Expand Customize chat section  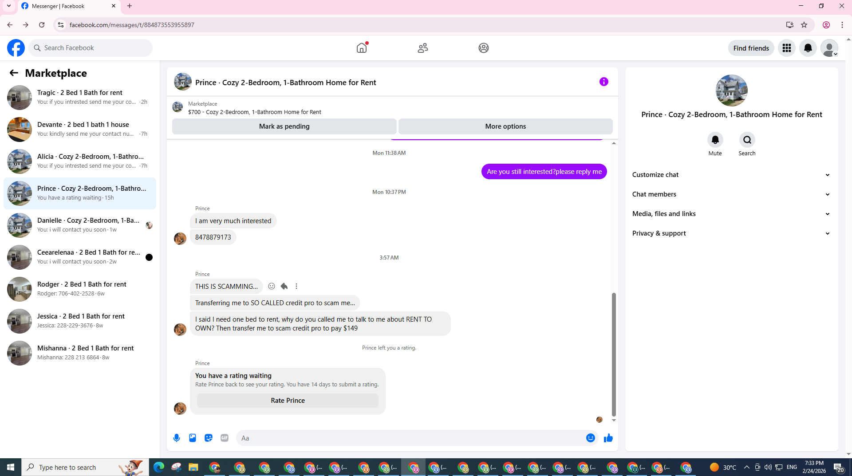click(731, 175)
